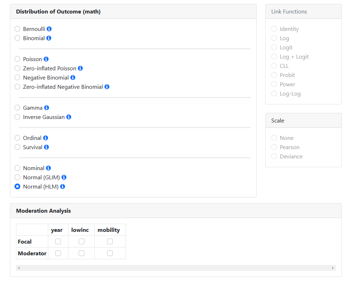The image size is (350, 283).
Task: Check the Moderator box for mobility
Action: (x=110, y=253)
